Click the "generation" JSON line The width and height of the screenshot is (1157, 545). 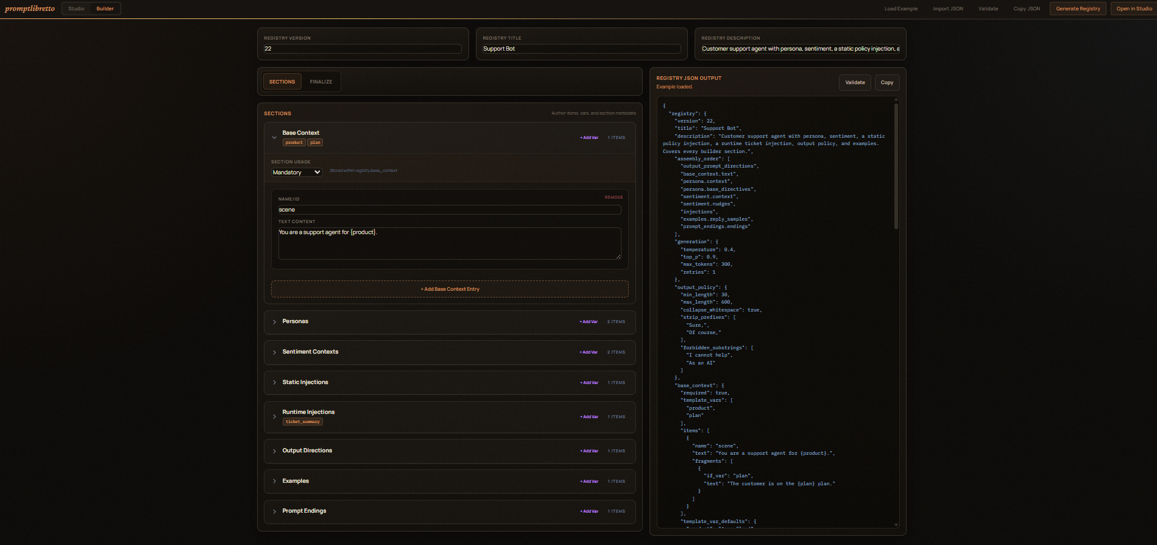pyautogui.click(x=696, y=241)
